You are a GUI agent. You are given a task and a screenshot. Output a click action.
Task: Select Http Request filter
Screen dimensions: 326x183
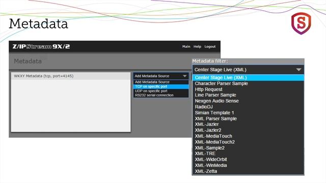tap(248, 89)
